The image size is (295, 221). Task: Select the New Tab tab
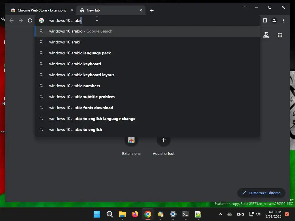[x=111, y=10]
